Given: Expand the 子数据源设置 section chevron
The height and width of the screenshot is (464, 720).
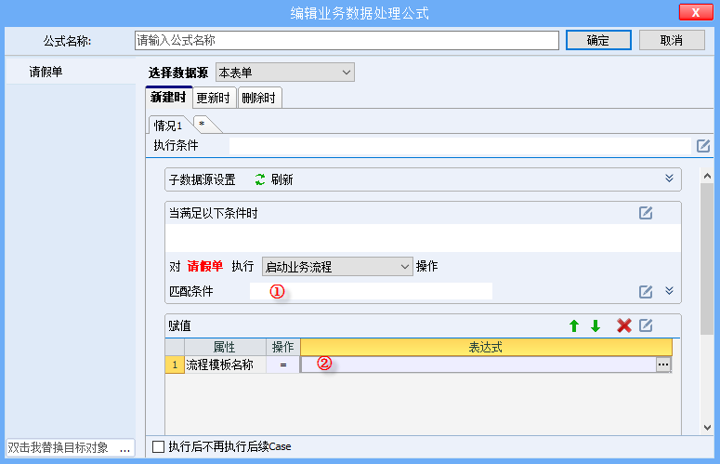Looking at the screenshot, I should click(669, 179).
